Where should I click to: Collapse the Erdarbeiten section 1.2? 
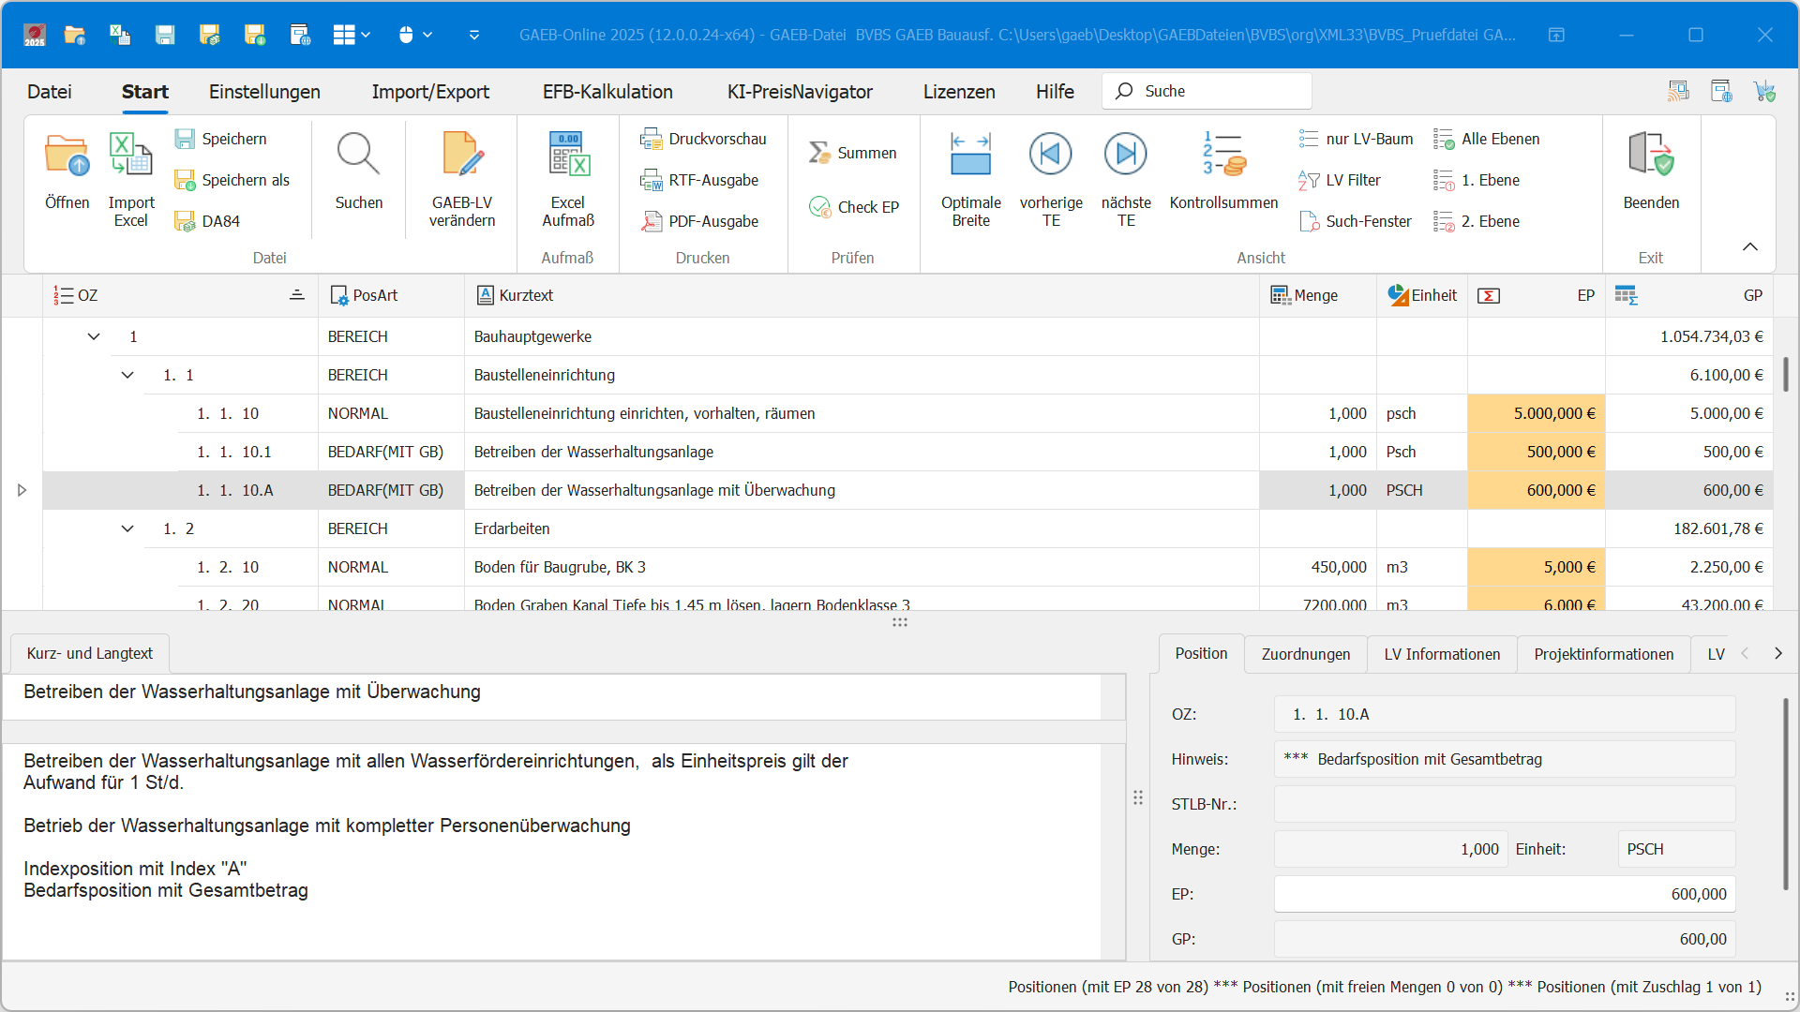coord(127,528)
